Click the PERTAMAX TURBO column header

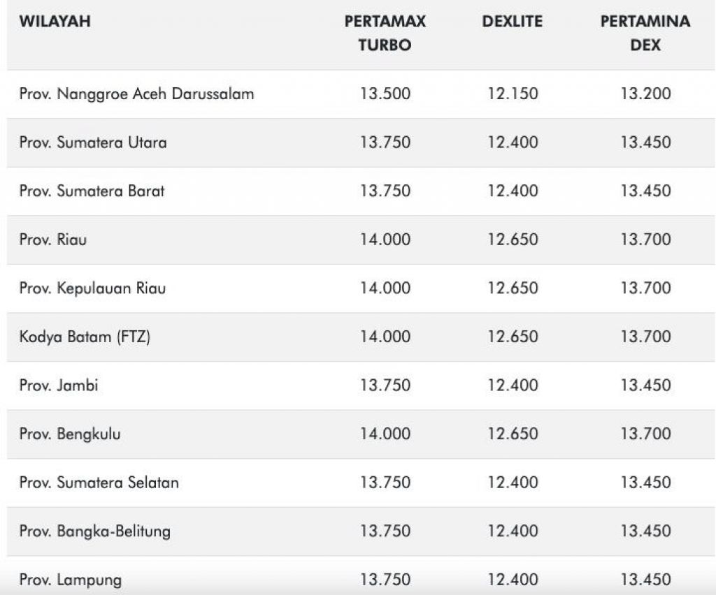coord(385,34)
